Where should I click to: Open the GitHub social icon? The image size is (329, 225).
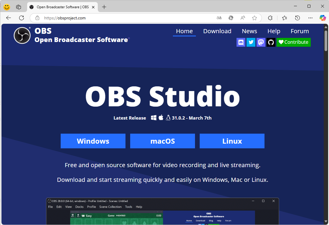pyautogui.click(x=271, y=42)
